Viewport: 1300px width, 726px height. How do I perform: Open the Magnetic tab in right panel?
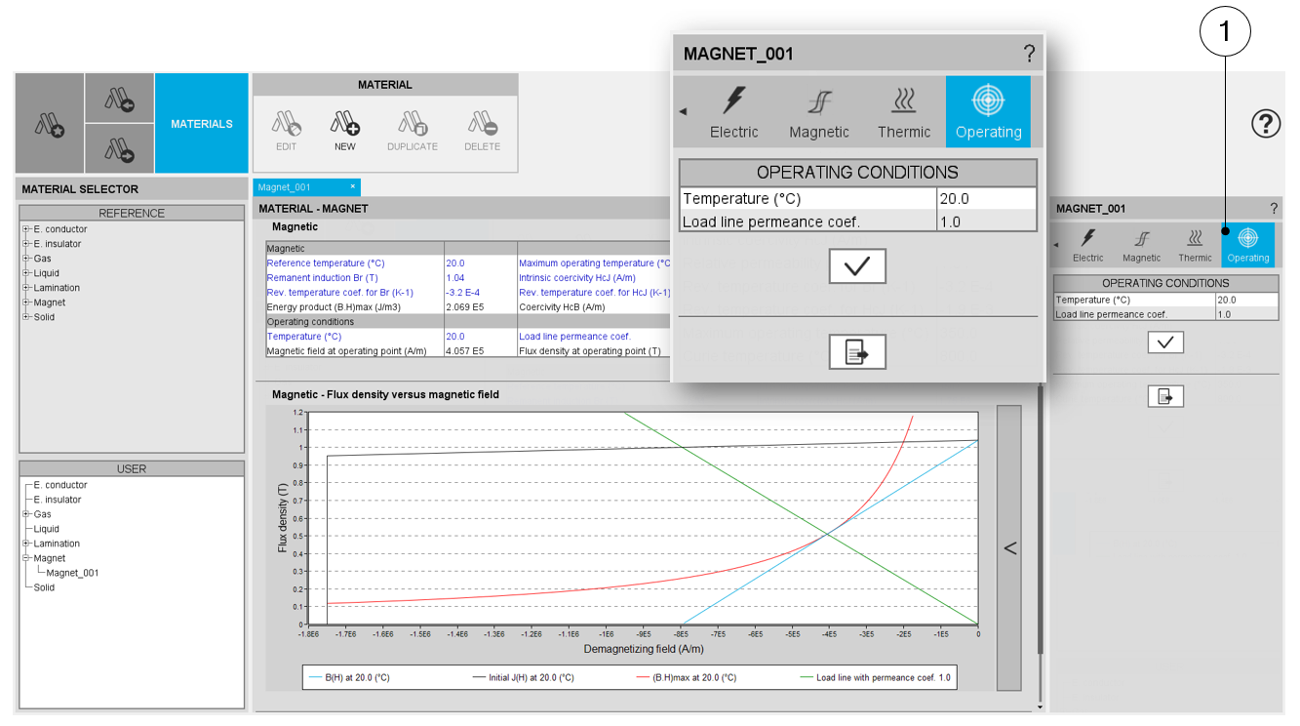pyautogui.click(x=1141, y=245)
